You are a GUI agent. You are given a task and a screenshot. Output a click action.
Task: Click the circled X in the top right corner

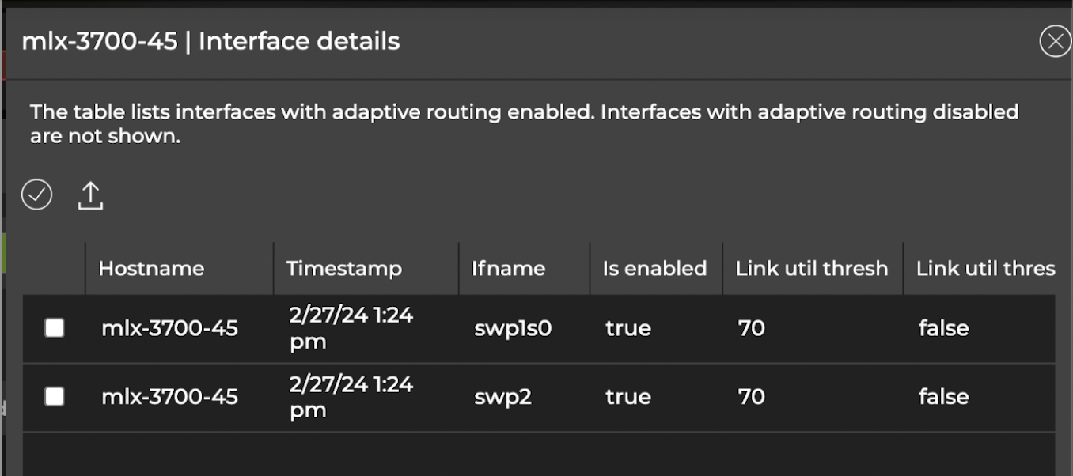(x=1055, y=41)
